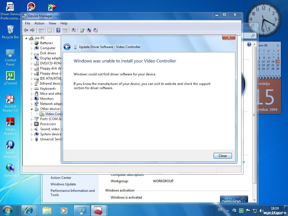Click the volume speaker icon in system tray
The image size is (288, 216).
coord(261,210)
